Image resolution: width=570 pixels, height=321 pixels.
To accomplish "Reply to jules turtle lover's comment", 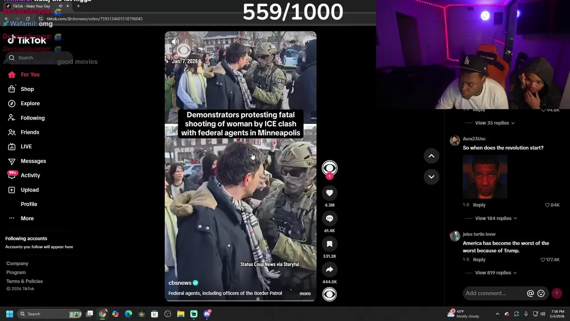I will (479, 259).
